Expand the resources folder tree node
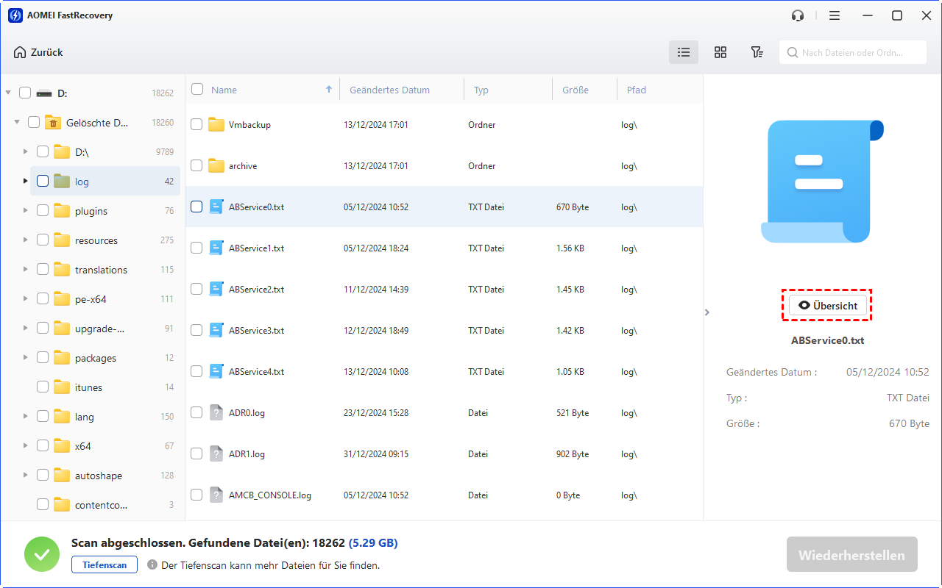This screenshot has height=588, width=942. point(26,240)
